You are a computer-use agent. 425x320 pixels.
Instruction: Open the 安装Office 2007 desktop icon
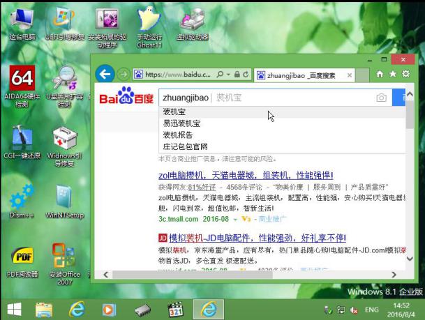pyautogui.click(x=64, y=264)
